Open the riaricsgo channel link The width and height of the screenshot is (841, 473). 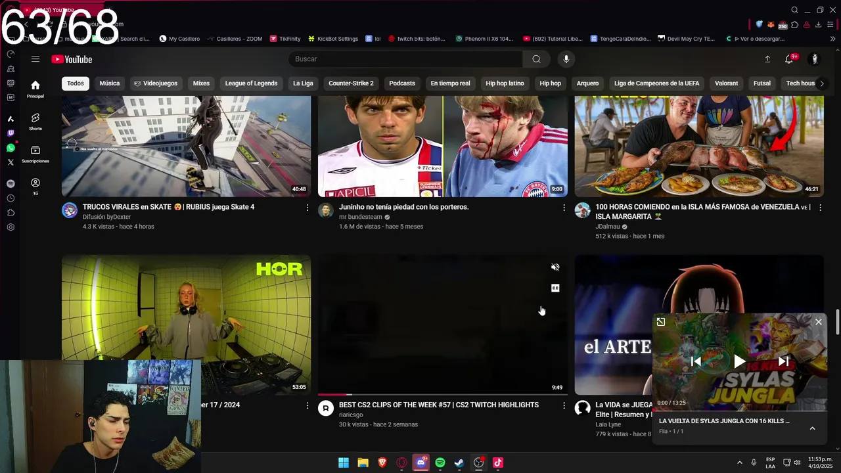(351, 415)
